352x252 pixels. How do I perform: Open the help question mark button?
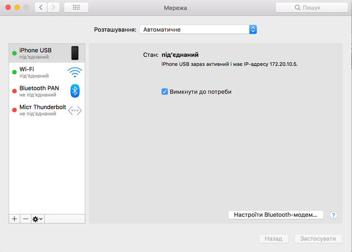(x=333, y=215)
